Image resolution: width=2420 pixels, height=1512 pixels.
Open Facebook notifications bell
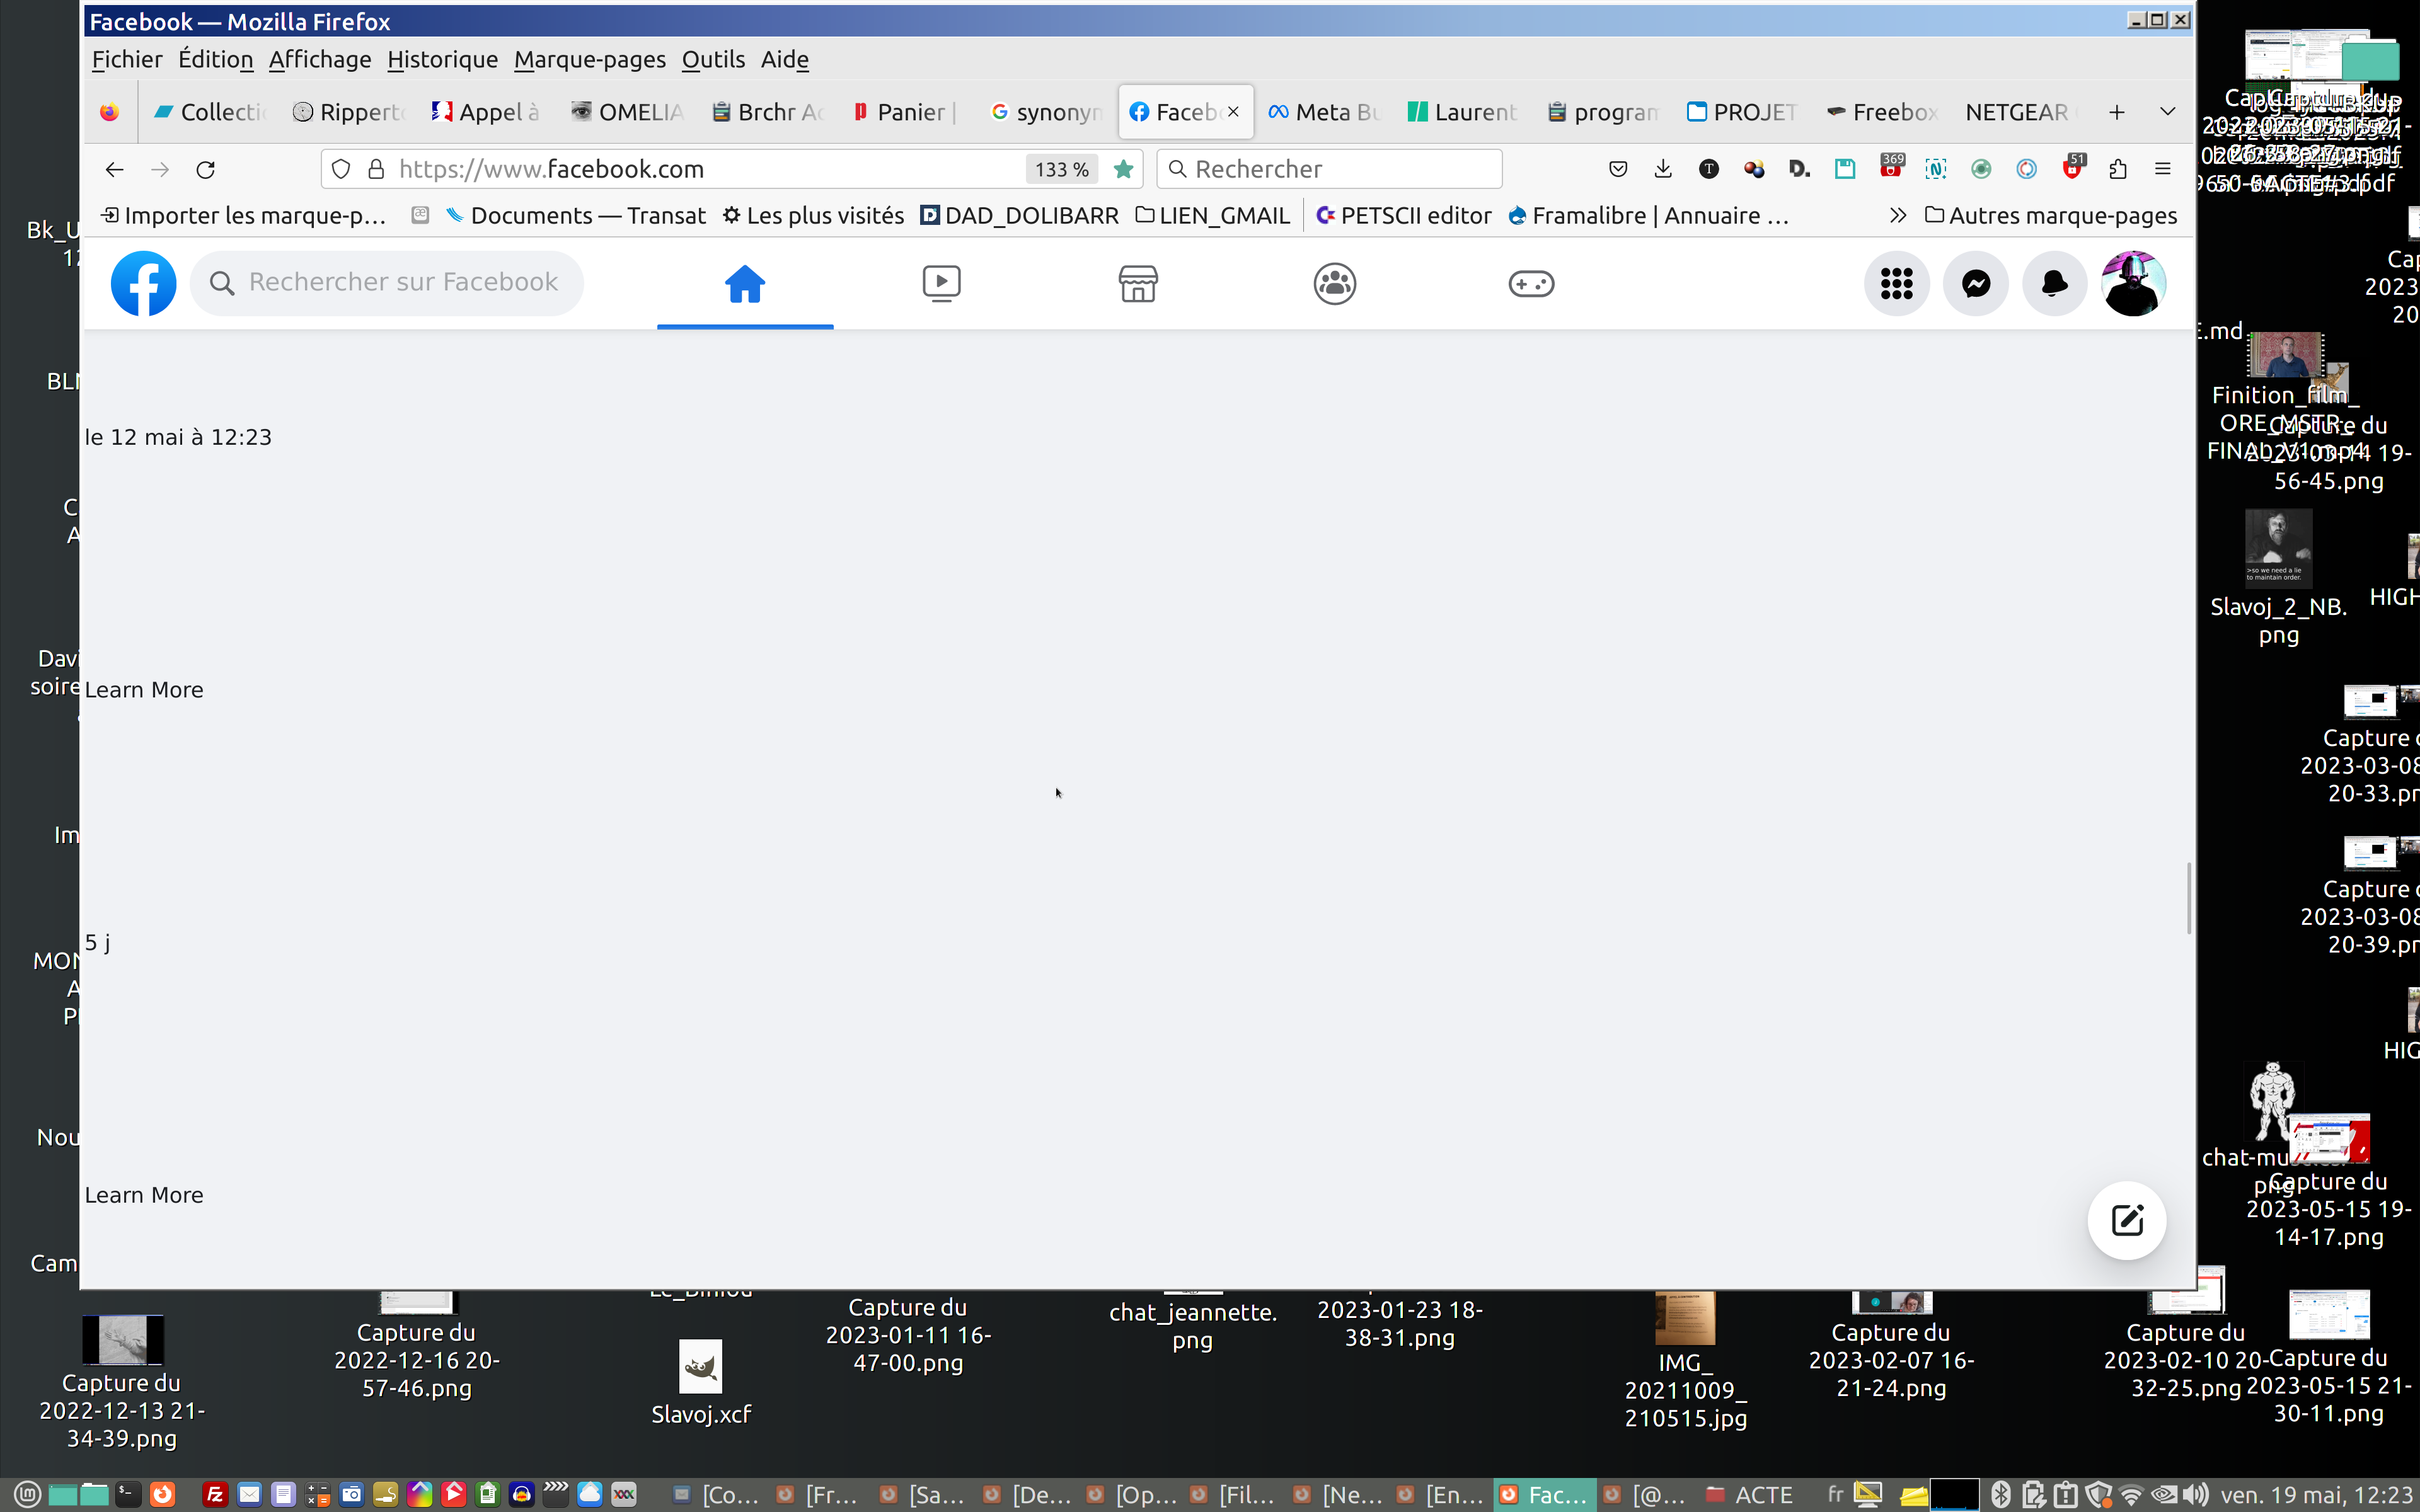pos(2054,284)
